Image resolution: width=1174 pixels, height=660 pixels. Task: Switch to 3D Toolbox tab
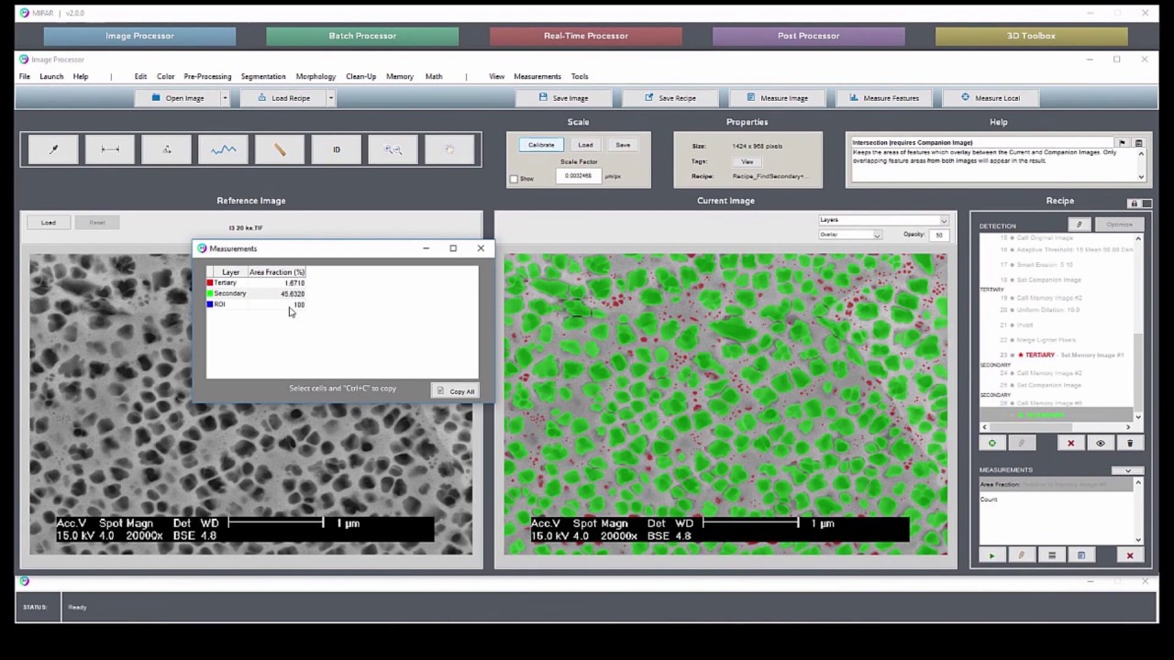point(1031,36)
